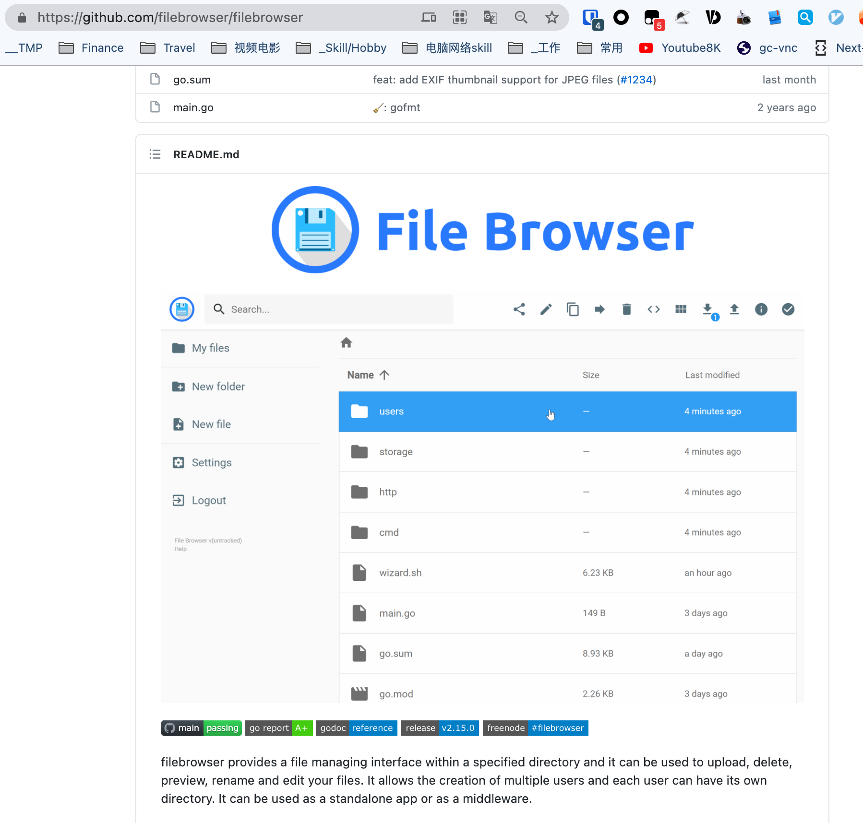Click the copy file icon

click(573, 309)
